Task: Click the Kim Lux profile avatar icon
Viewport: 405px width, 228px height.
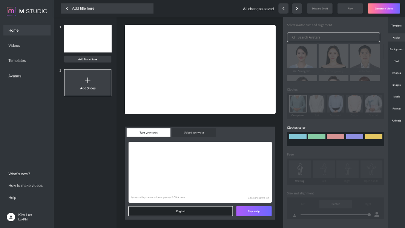Action: tap(11, 217)
